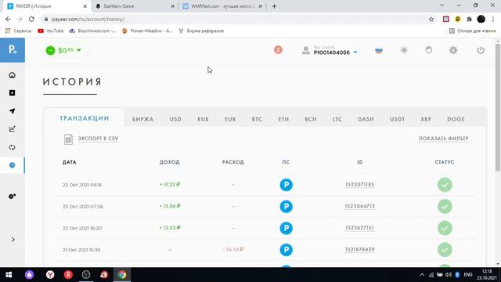Screen dimensions: 501x282
Task: Switch to the BTC tab
Action: coord(257,119)
